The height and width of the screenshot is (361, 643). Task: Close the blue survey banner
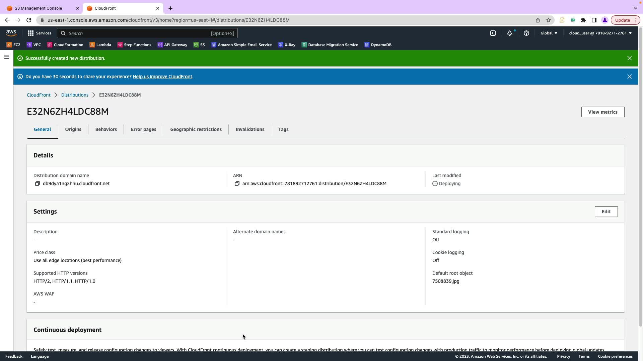pyautogui.click(x=629, y=77)
